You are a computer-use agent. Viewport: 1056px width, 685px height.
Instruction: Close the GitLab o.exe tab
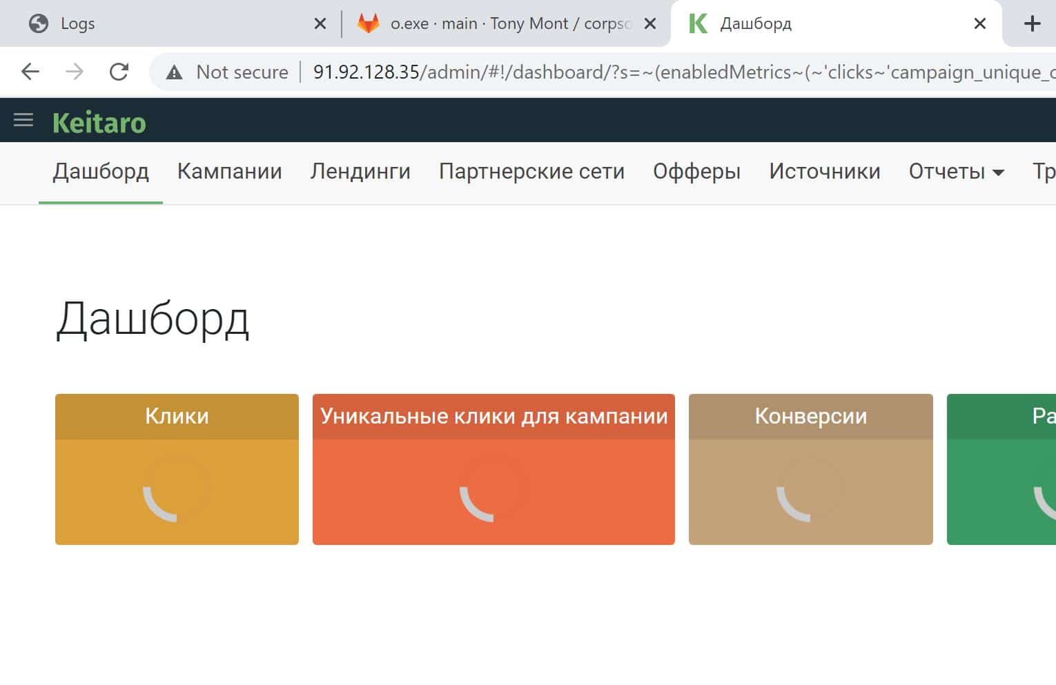coord(650,23)
